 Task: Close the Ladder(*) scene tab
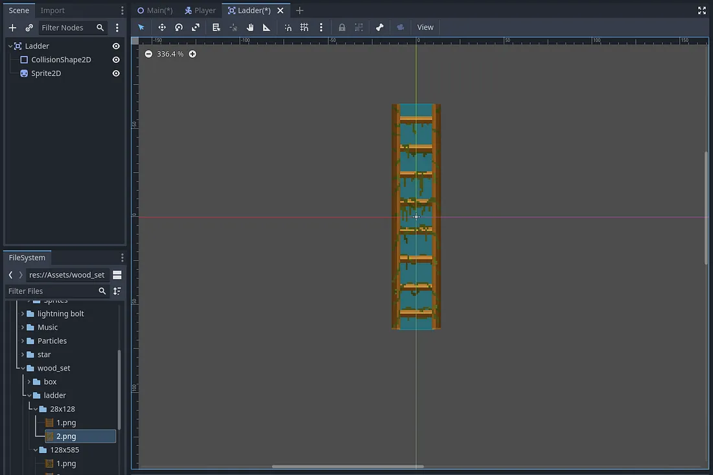click(281, 10)
